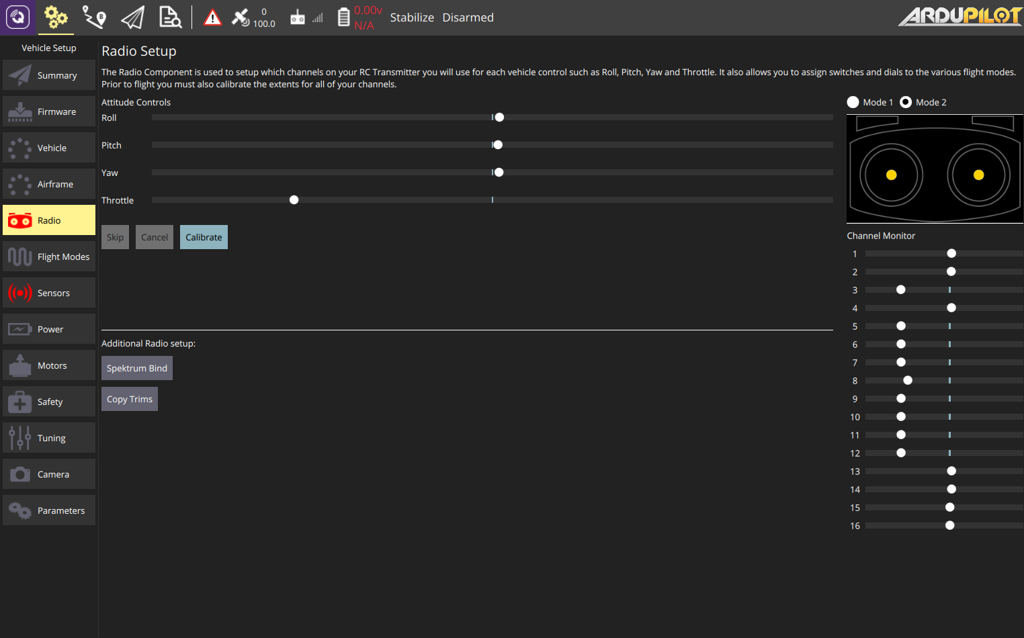Screen dimensions: 1024x638
Task: Open the Flight Modes setup page
Action: [x=49, y=257]
